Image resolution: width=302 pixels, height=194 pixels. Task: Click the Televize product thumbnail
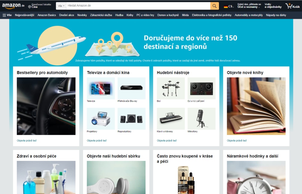[x=101, y=88]
